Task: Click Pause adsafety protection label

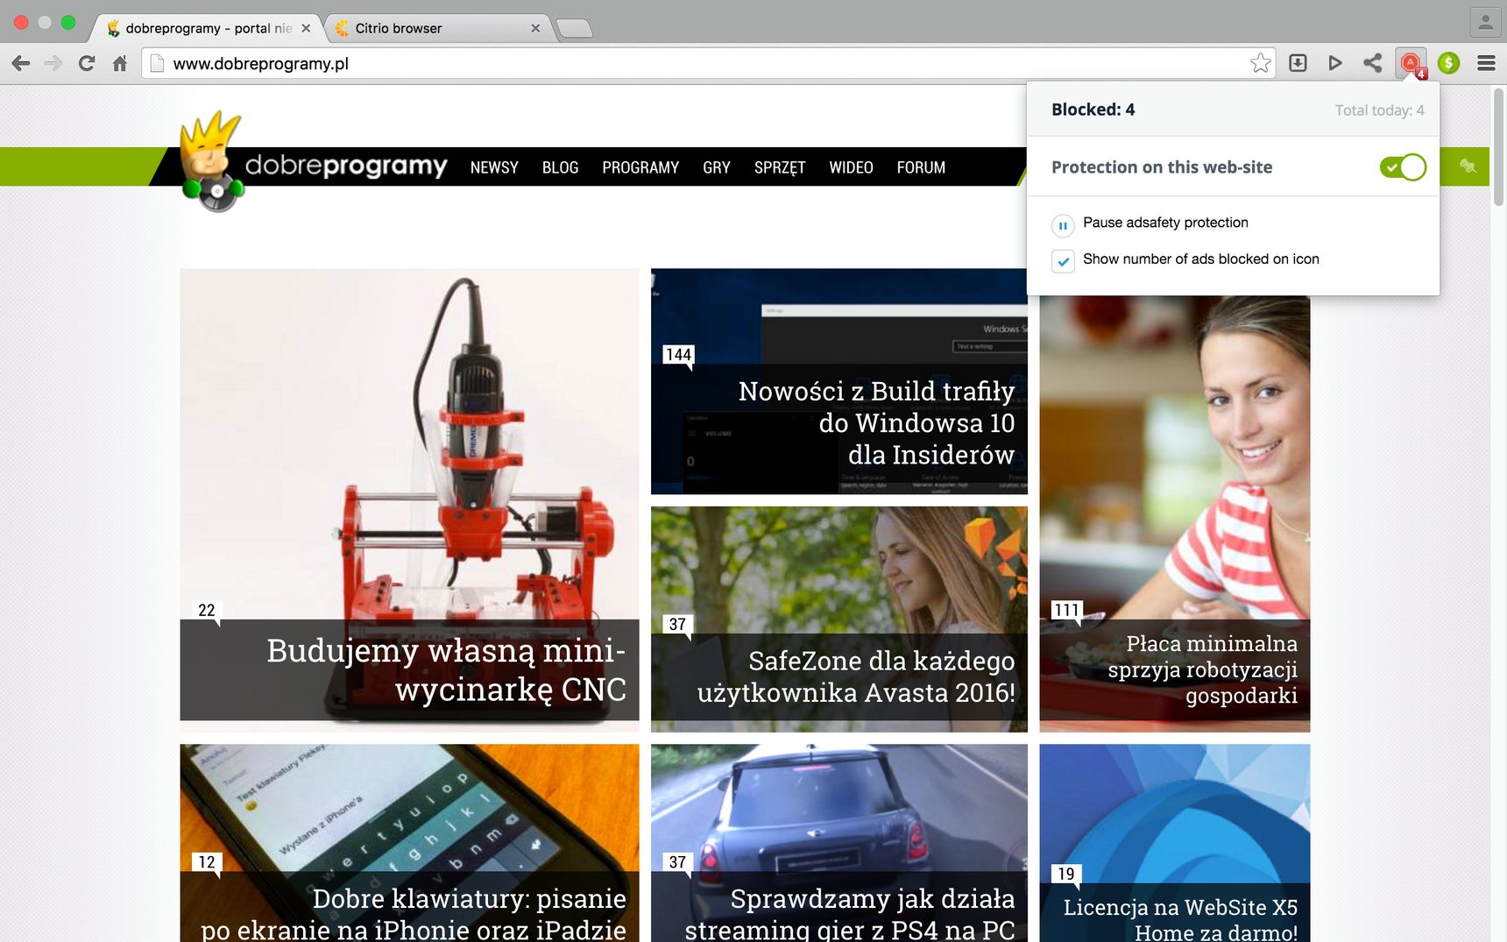Action: point(1165,223)
